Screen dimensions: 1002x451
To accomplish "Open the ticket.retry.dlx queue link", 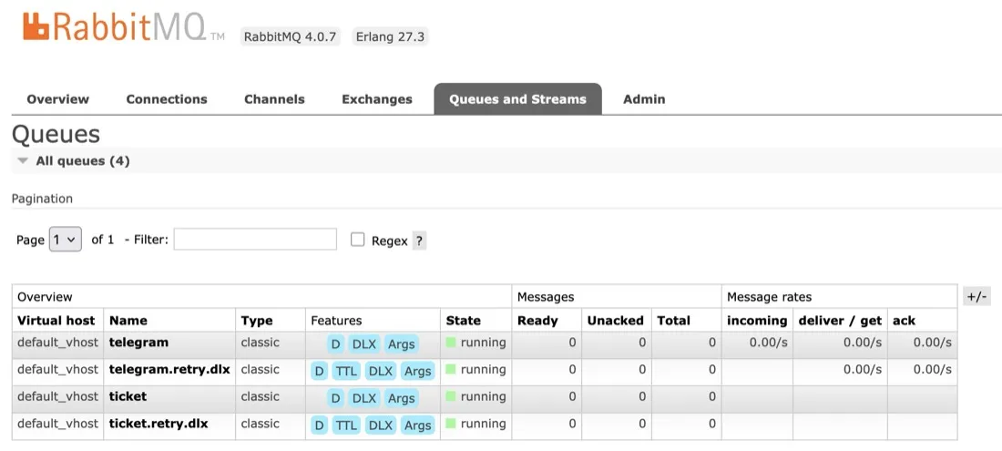I will pyautogui.click(x=158, y=424).
